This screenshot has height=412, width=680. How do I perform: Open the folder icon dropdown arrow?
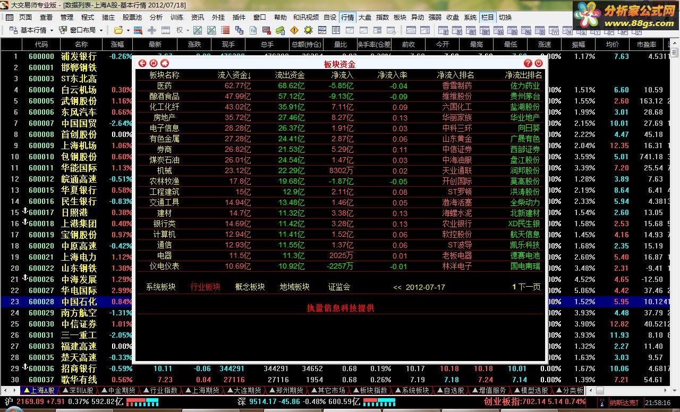coord(129,30)
